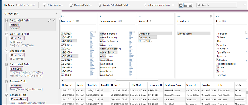The width and height of the screenshot is (248, 105).
Task: Click the Customer ID mini scroll distribution
Action: (93, 54)
